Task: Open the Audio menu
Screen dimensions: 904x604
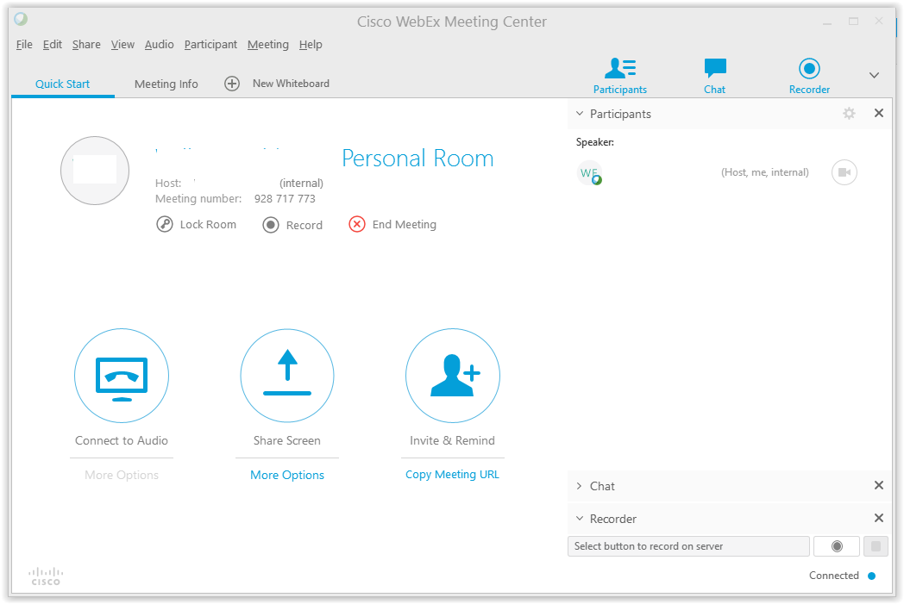Action: tap(159, 44)
